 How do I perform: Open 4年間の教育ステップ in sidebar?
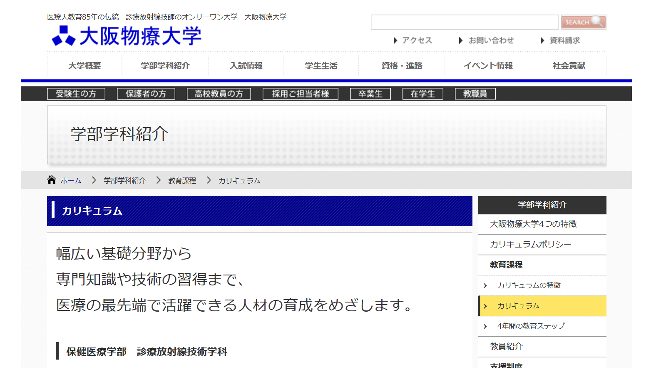pyautogui.click(x=542, y=326)
